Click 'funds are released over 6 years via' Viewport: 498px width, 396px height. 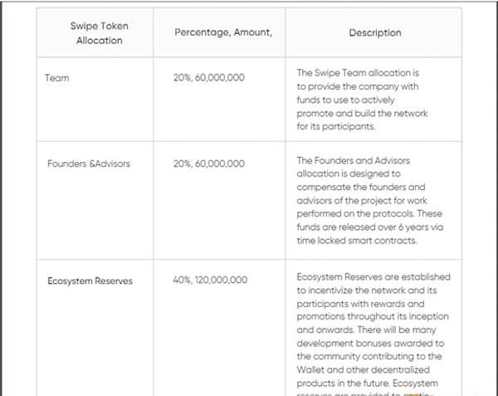370,227
